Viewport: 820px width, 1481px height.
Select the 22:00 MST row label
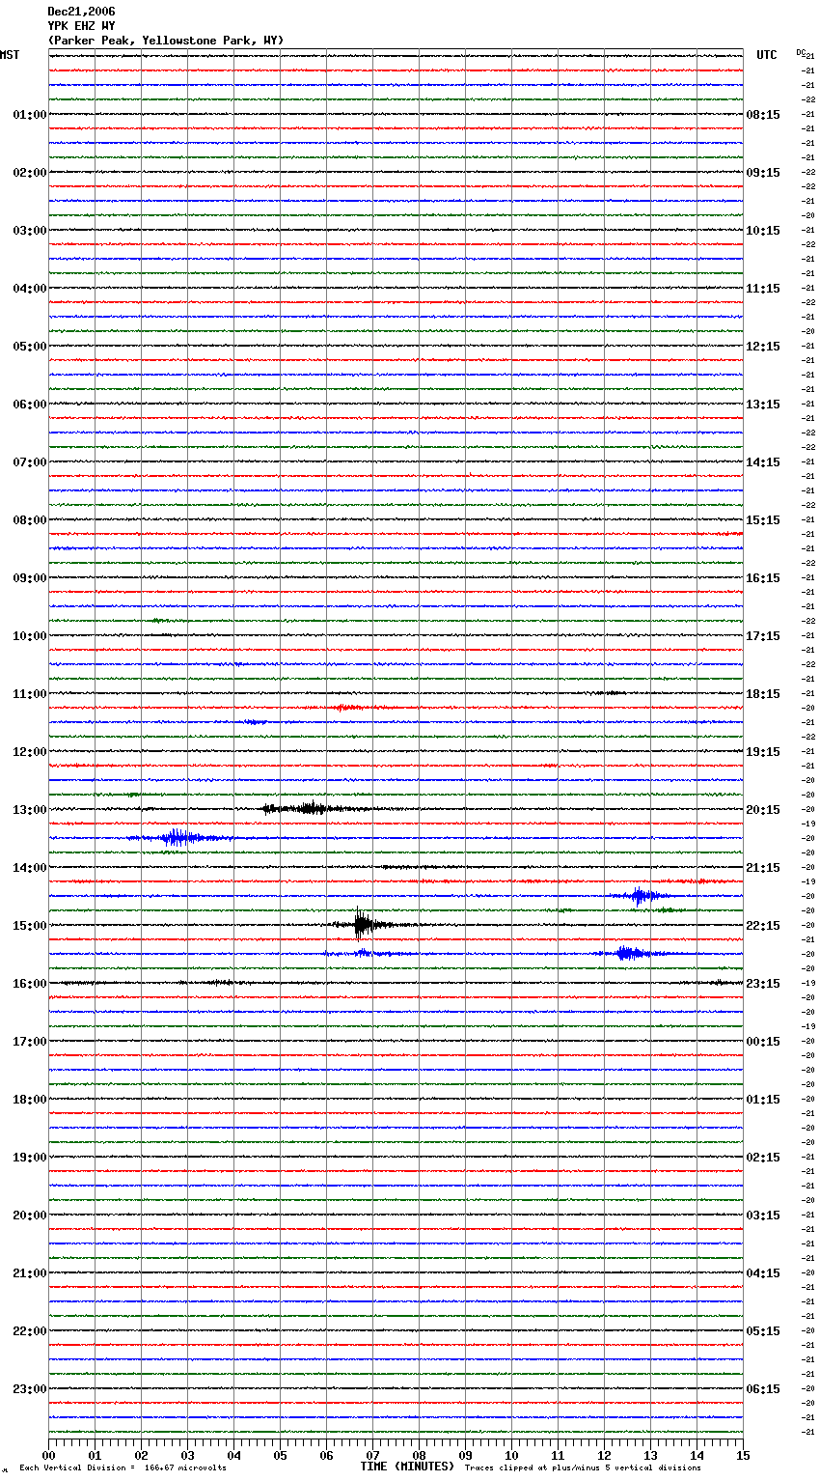(30, 1331)
